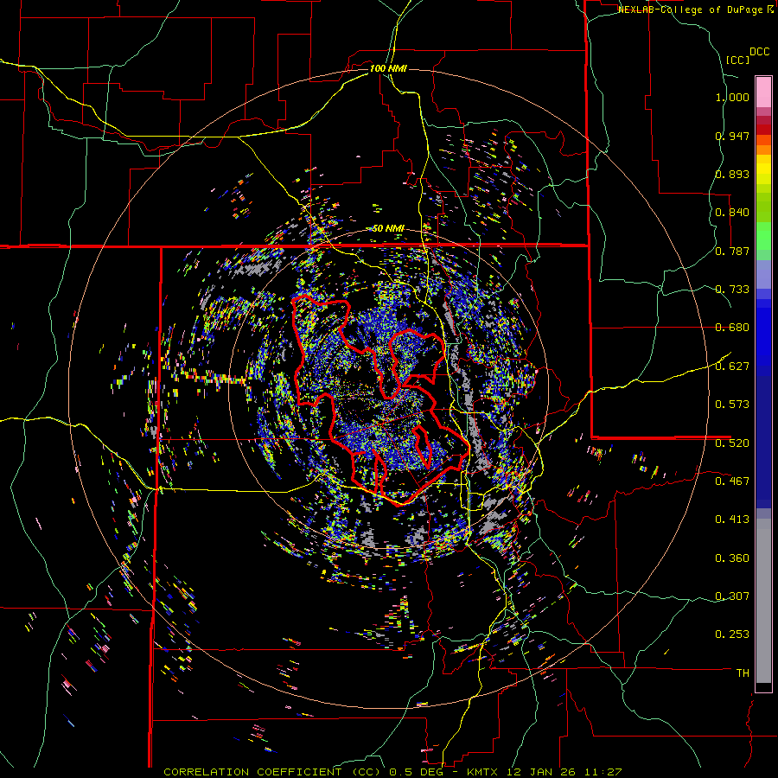778x778 pixels.
Task: Click the 0.733 scale value
Action: pos(732,290)
